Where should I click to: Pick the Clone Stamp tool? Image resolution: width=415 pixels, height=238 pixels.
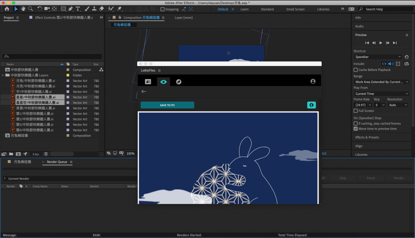click(94, 9)
